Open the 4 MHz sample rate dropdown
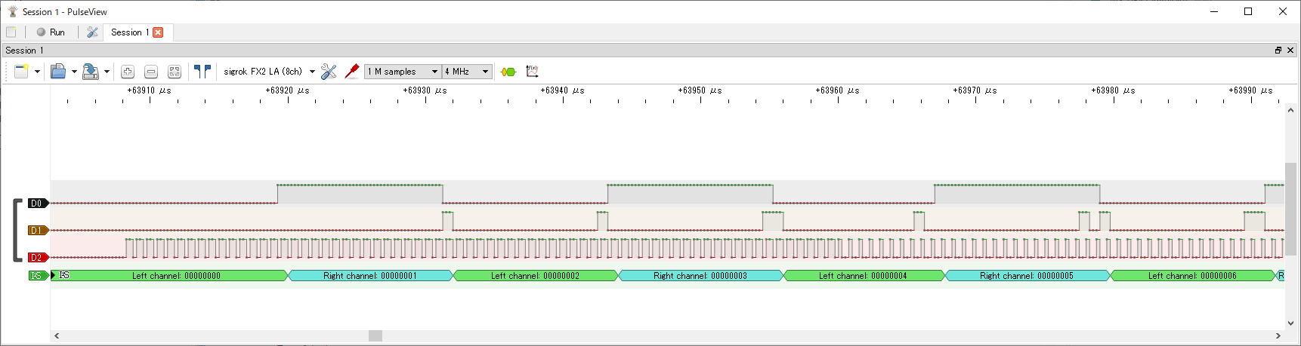1301x346 pixels. click(x=468, y=72)
